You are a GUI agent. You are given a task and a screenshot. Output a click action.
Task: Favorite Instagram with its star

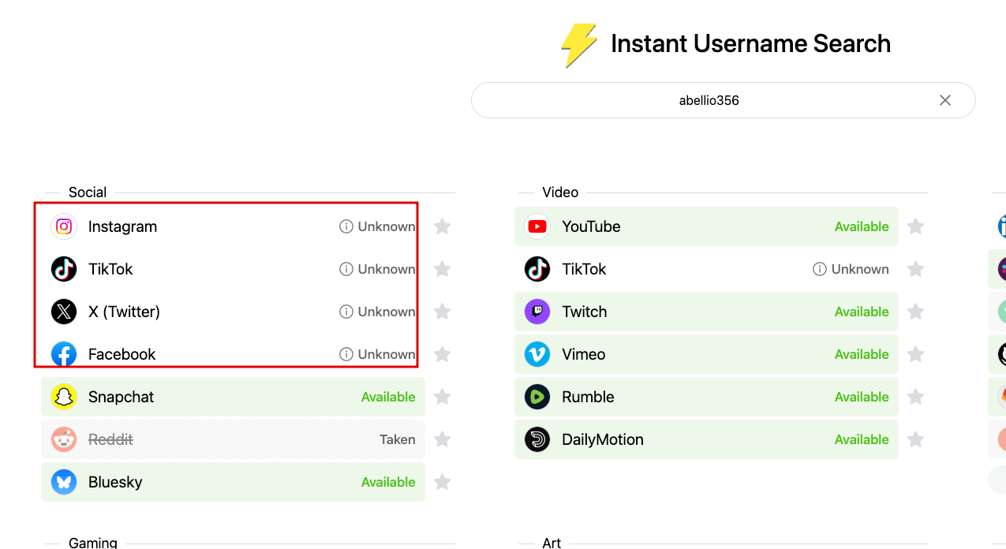tap(443, 226)
